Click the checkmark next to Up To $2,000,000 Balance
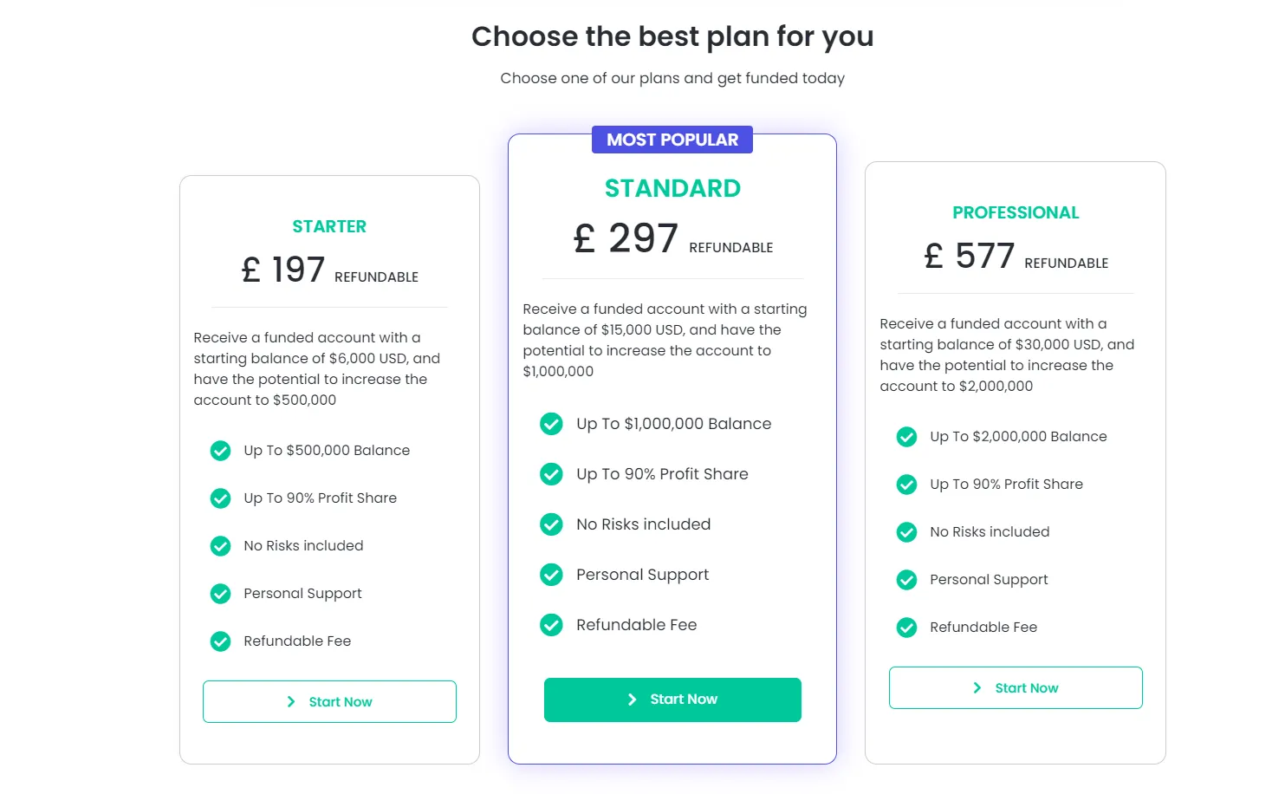This screenshot has height=794, width=1285. (906, 437)
